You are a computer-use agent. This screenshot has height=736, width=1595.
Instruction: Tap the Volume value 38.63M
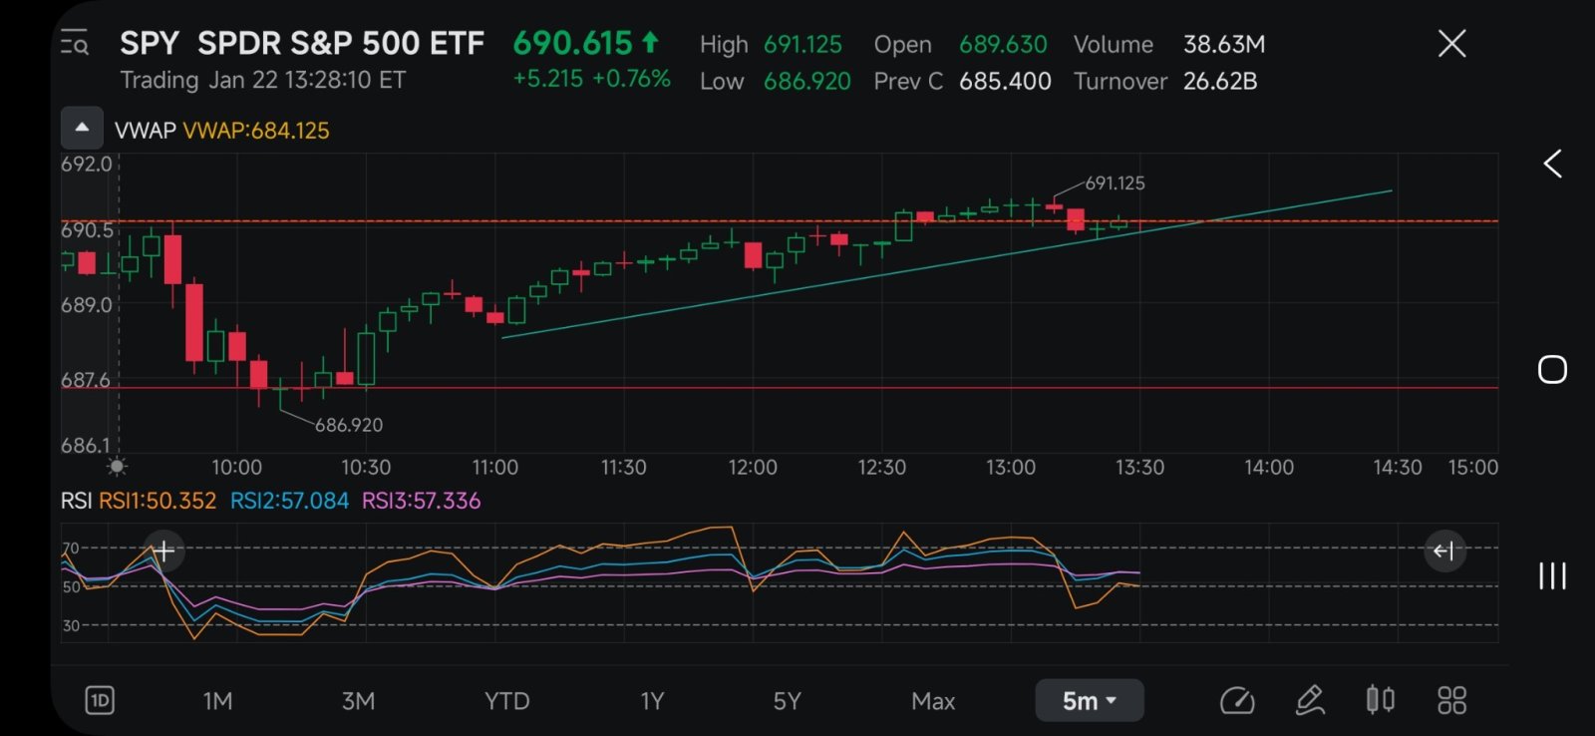1224,45
